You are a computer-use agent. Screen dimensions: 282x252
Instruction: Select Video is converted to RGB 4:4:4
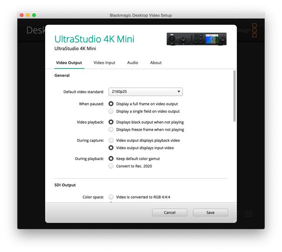click(x=111, y=197)
